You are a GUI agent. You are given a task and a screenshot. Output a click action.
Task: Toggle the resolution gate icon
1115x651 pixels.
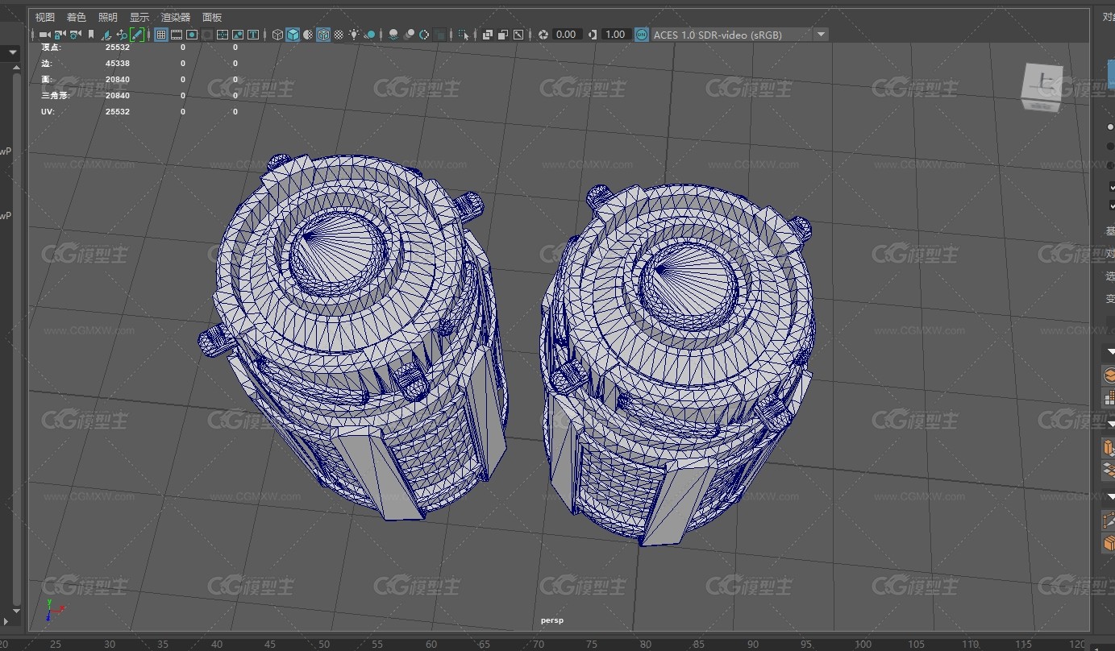(191, 35)
